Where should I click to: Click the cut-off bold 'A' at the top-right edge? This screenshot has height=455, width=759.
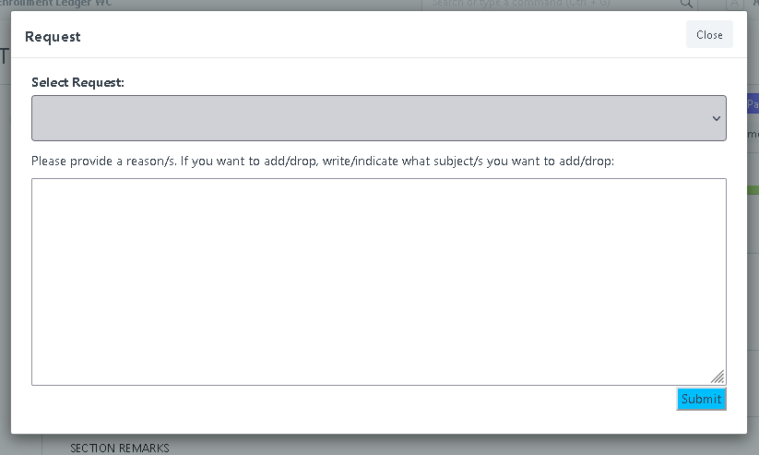pyautogui.click(x=756, y=4)
